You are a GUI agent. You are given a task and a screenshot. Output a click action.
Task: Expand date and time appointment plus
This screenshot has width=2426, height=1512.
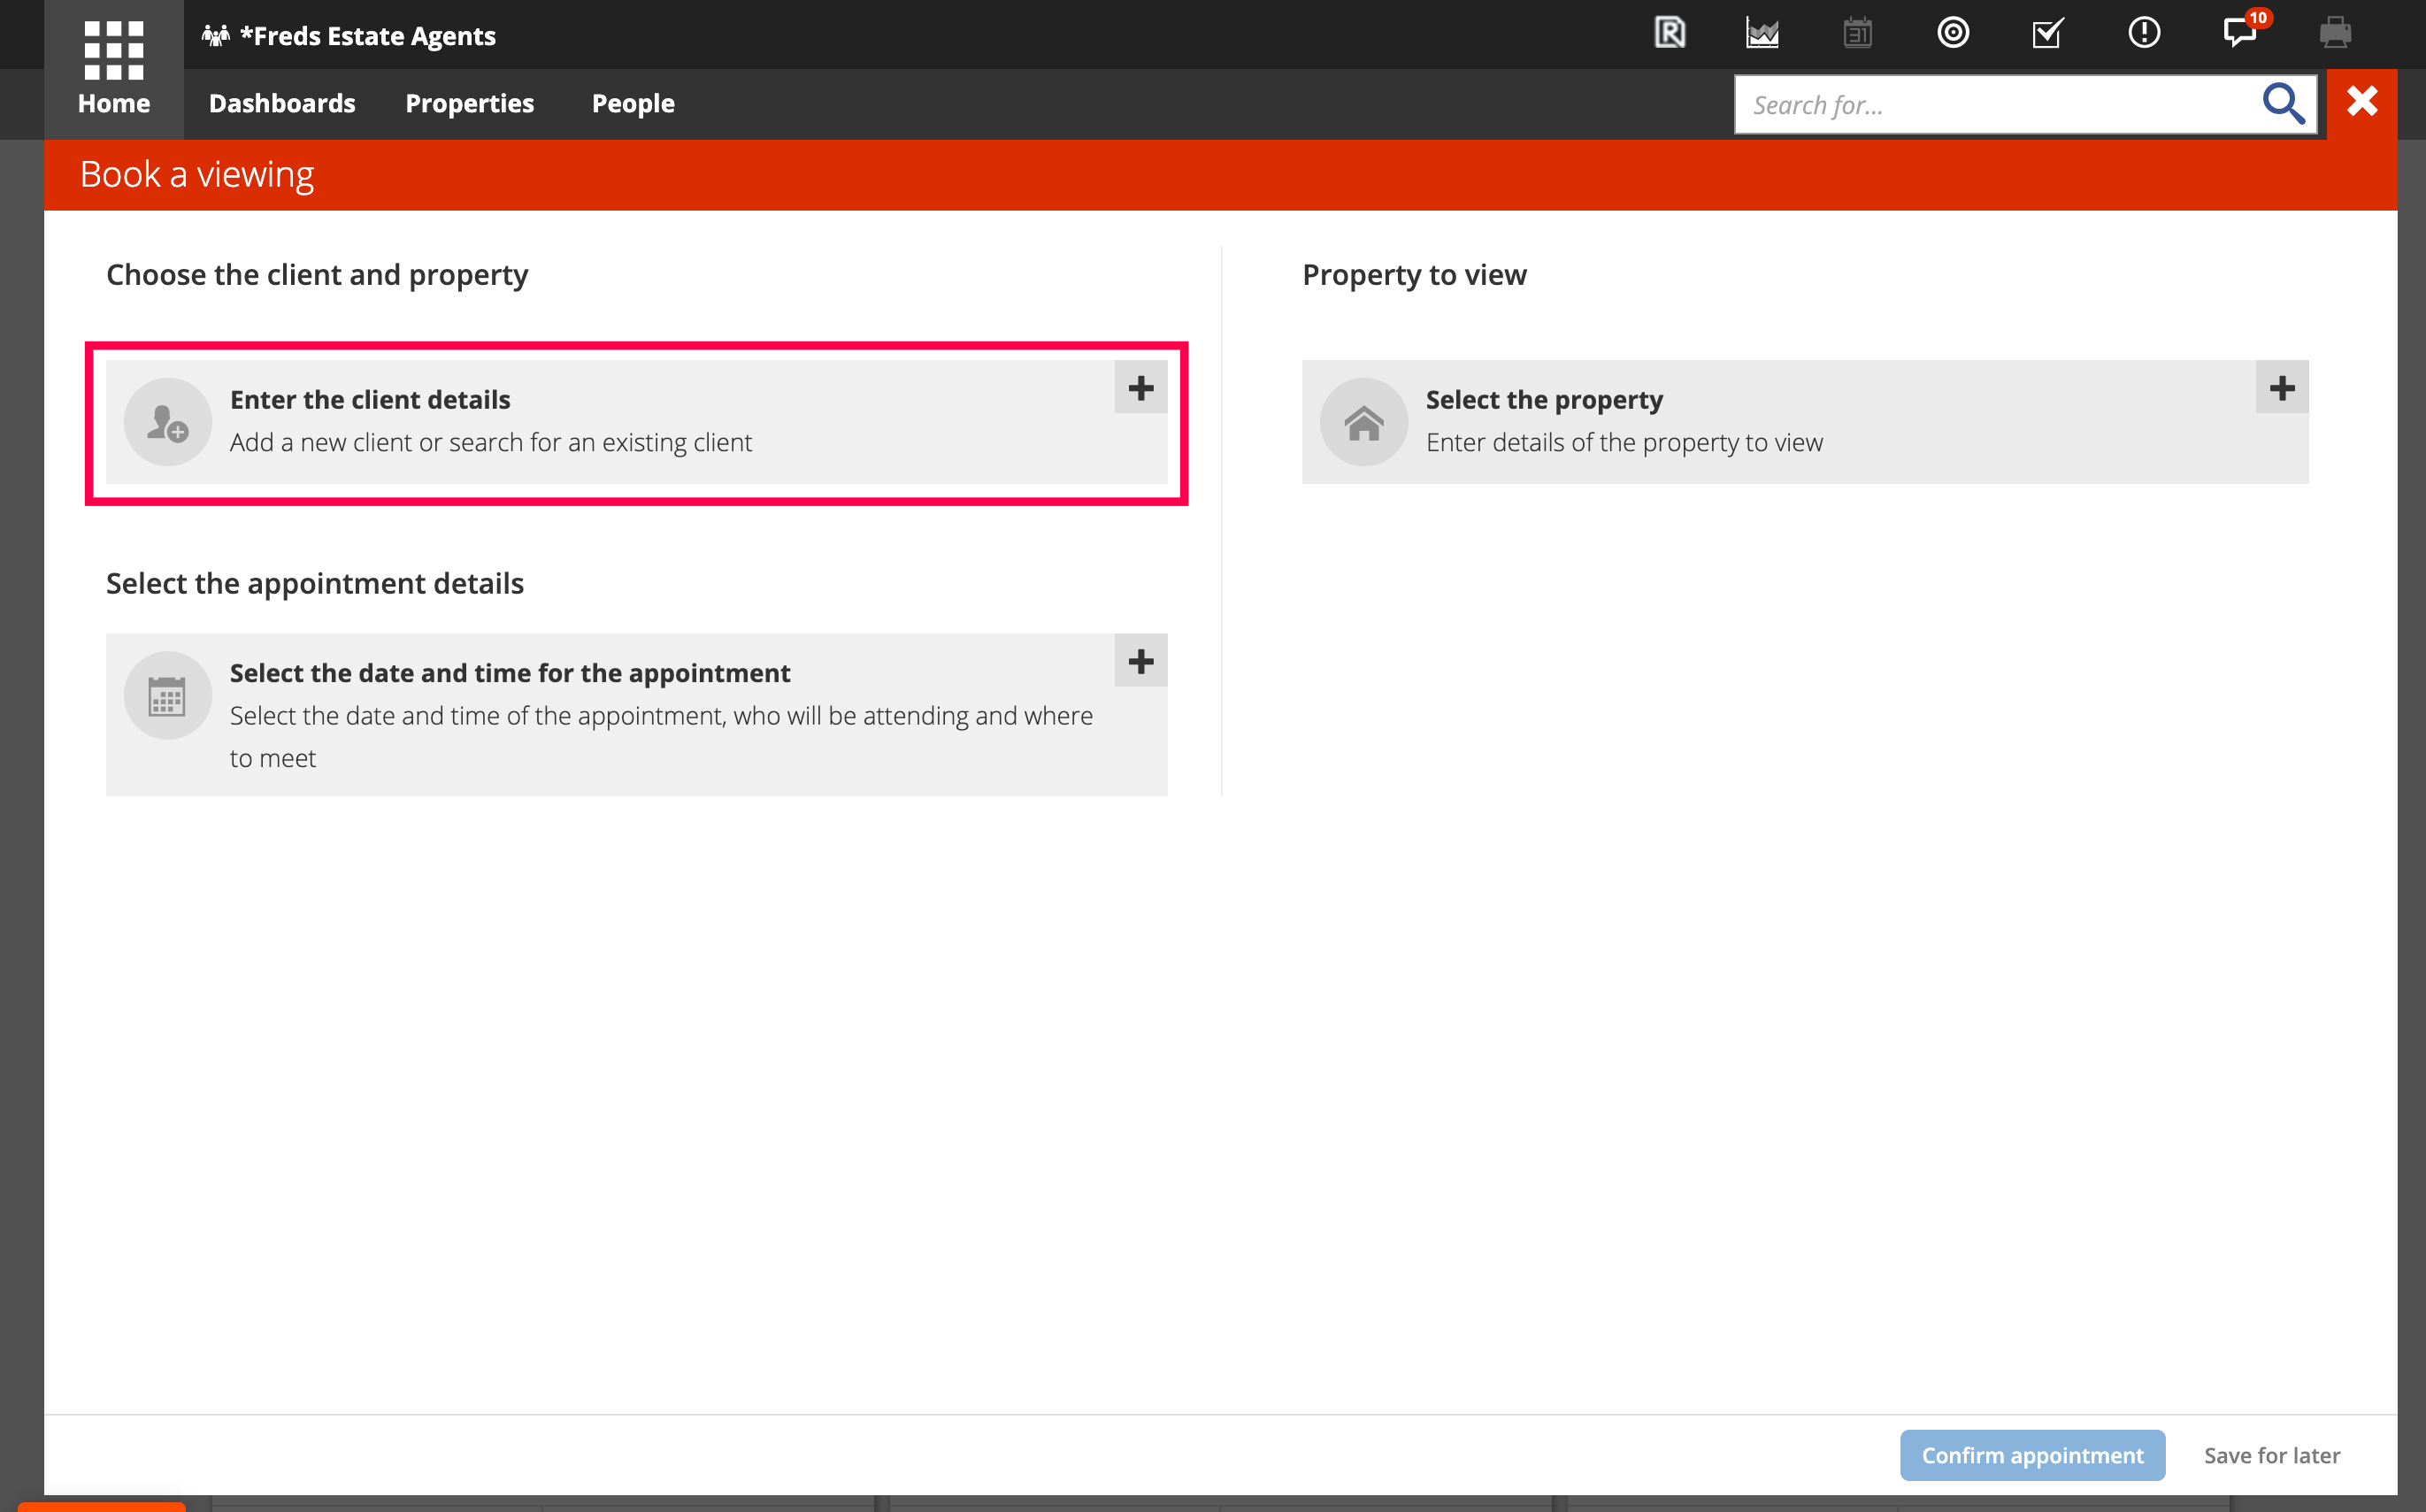click(1140, 660)
